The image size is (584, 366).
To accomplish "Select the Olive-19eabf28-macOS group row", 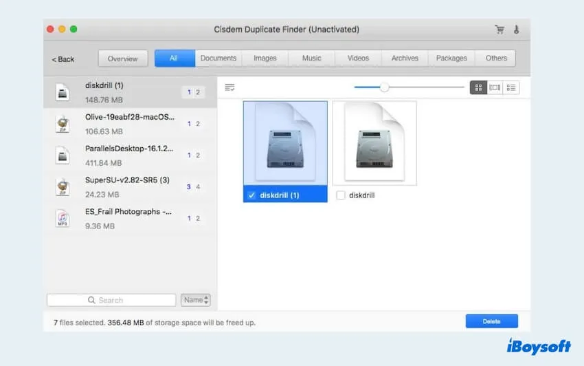I will click(x=130, y=124).
